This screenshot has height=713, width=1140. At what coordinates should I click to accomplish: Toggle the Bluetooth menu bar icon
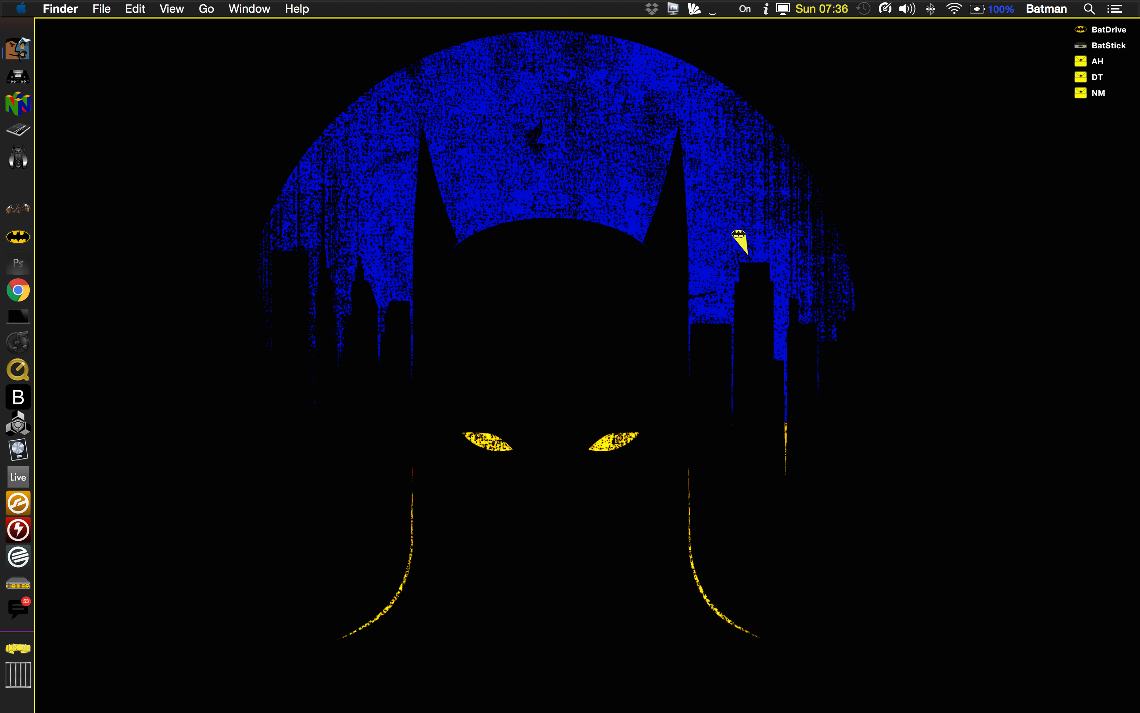(x=930, y=9)
